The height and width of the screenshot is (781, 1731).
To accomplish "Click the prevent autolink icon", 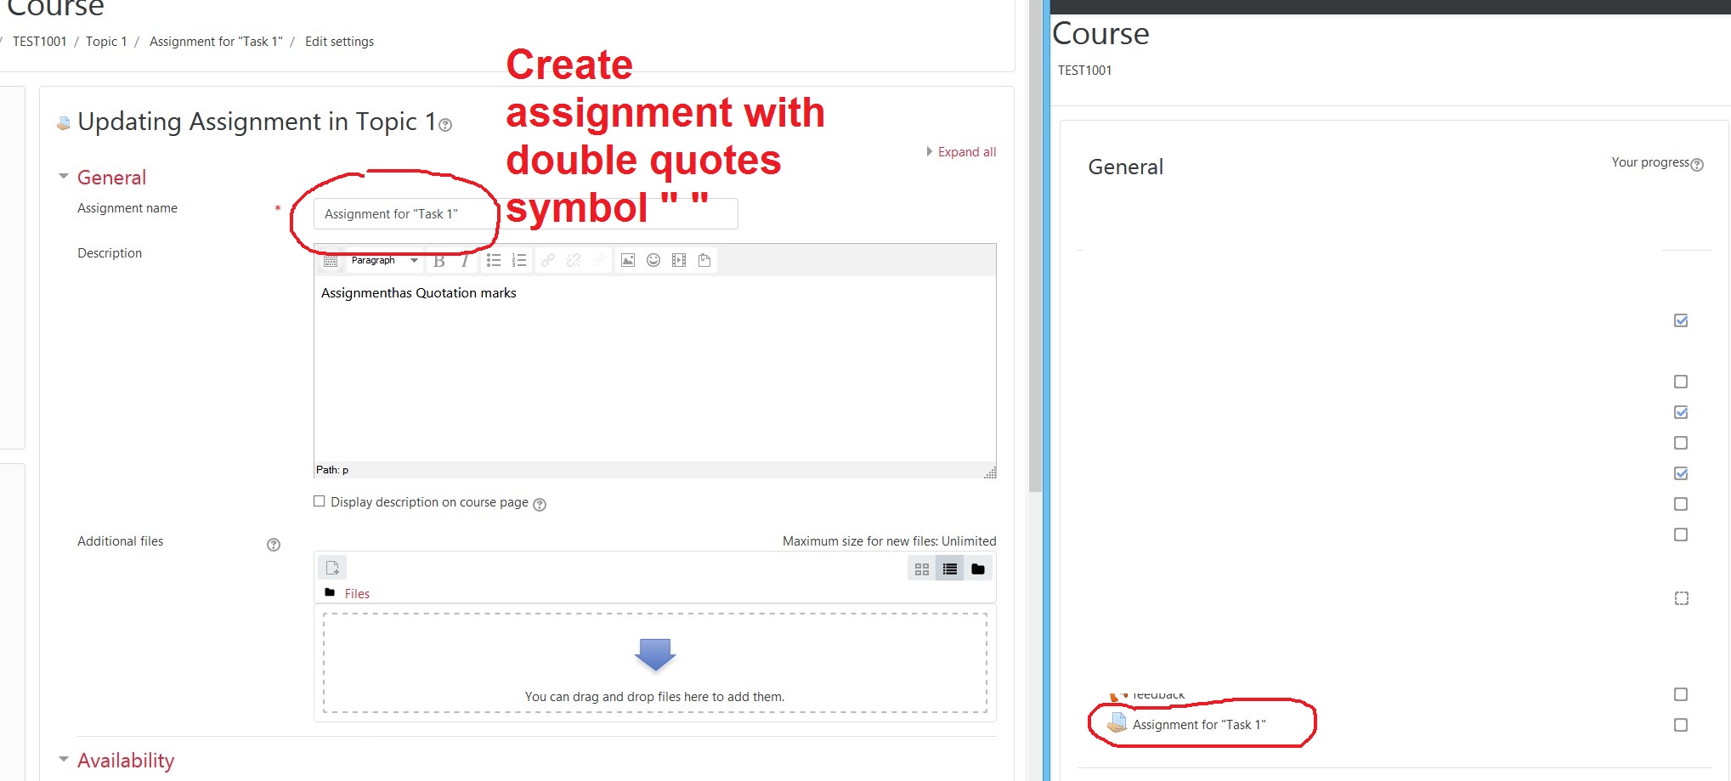I will [x=599, y=261].
